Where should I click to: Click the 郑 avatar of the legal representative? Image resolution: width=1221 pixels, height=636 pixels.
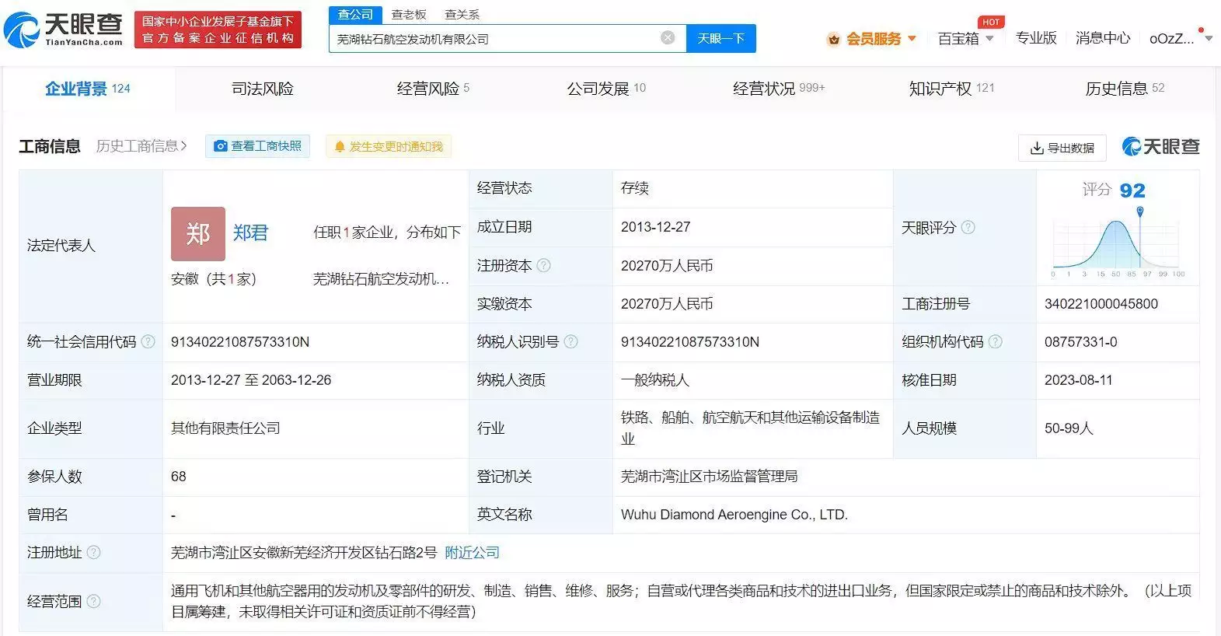click(x=198, y=233)
